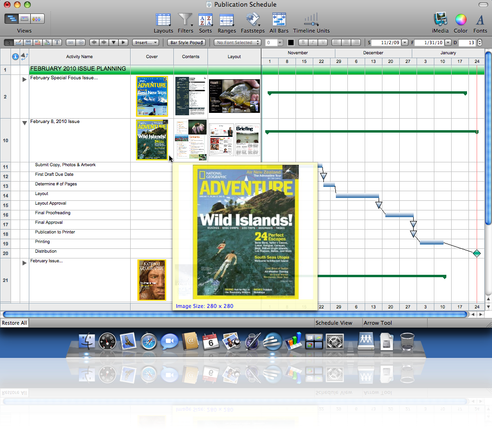Click the black color swatch in format bar
Viewport: 492px width, 429px height.
[x=291, y=42]
